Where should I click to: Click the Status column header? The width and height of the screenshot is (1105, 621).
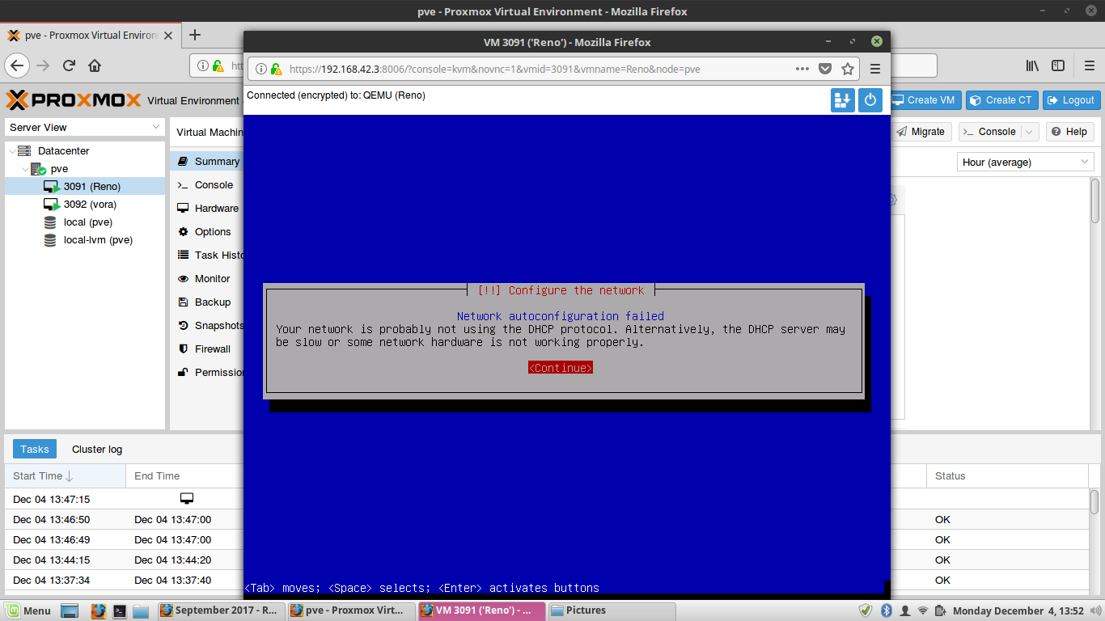point(1007,476)
